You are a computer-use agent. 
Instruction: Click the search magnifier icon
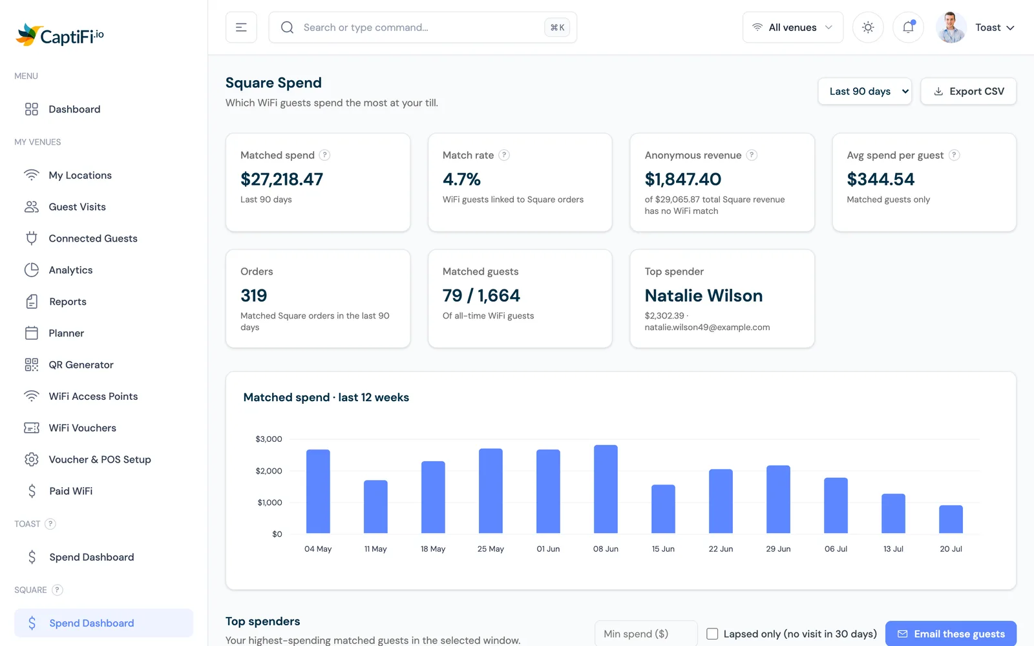(x=288, y=27)
